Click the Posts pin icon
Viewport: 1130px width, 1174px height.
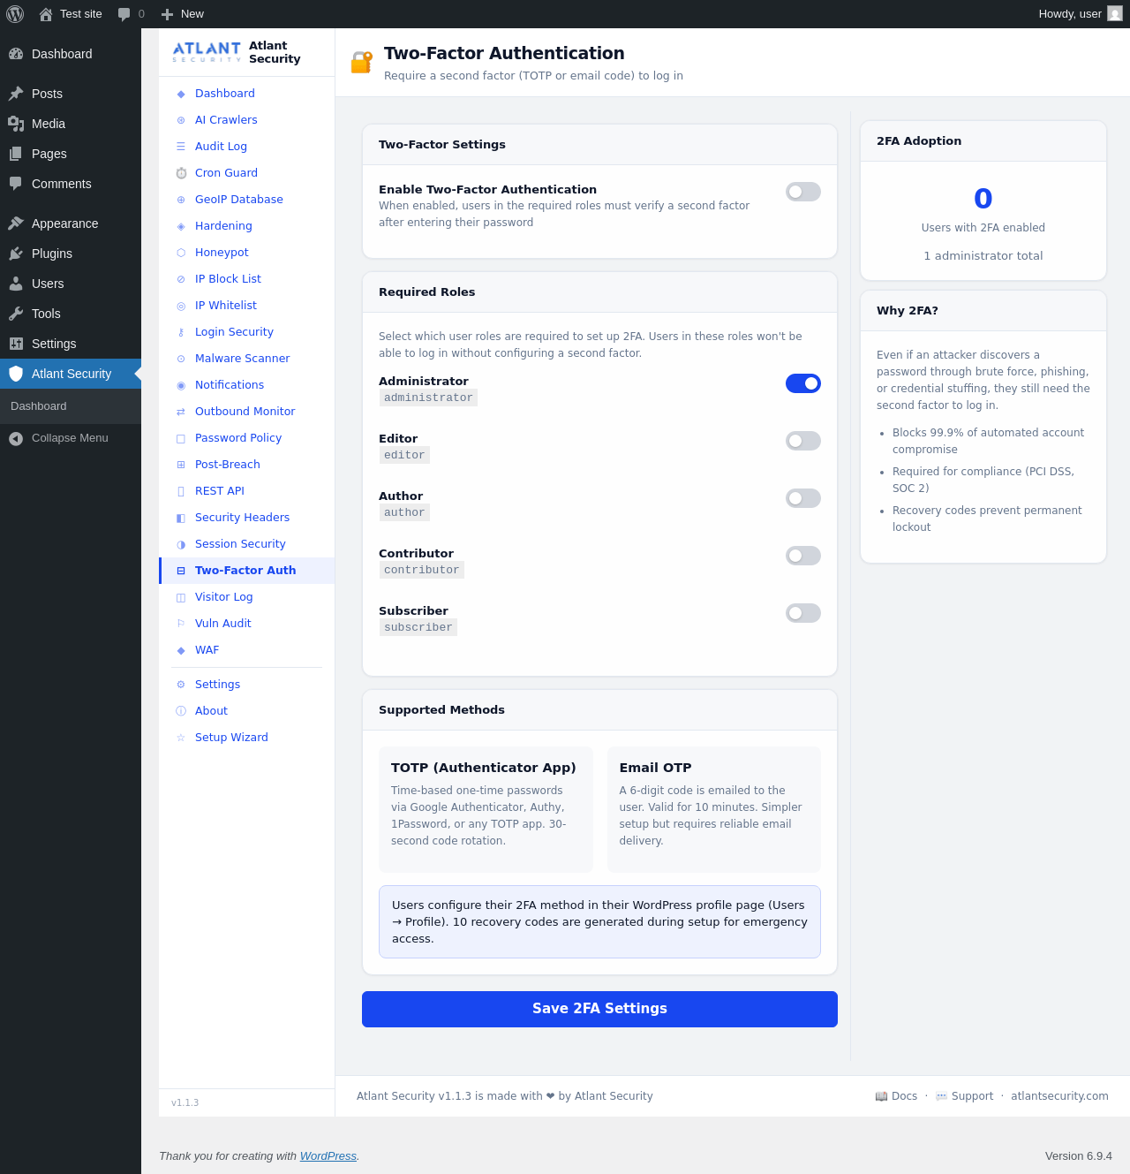[x=16, y=94]
